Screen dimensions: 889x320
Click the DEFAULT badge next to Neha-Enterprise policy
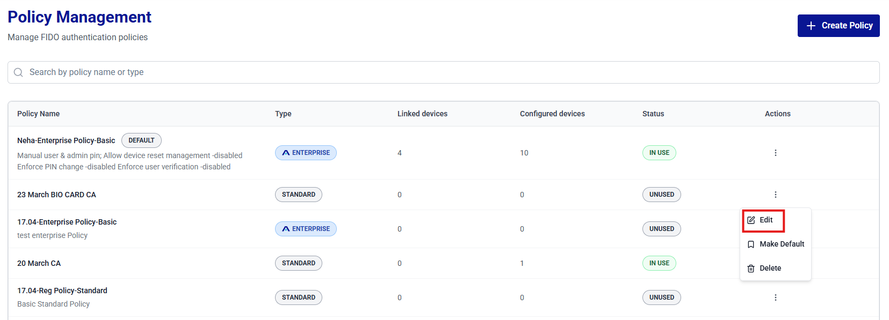click(141, 140)
